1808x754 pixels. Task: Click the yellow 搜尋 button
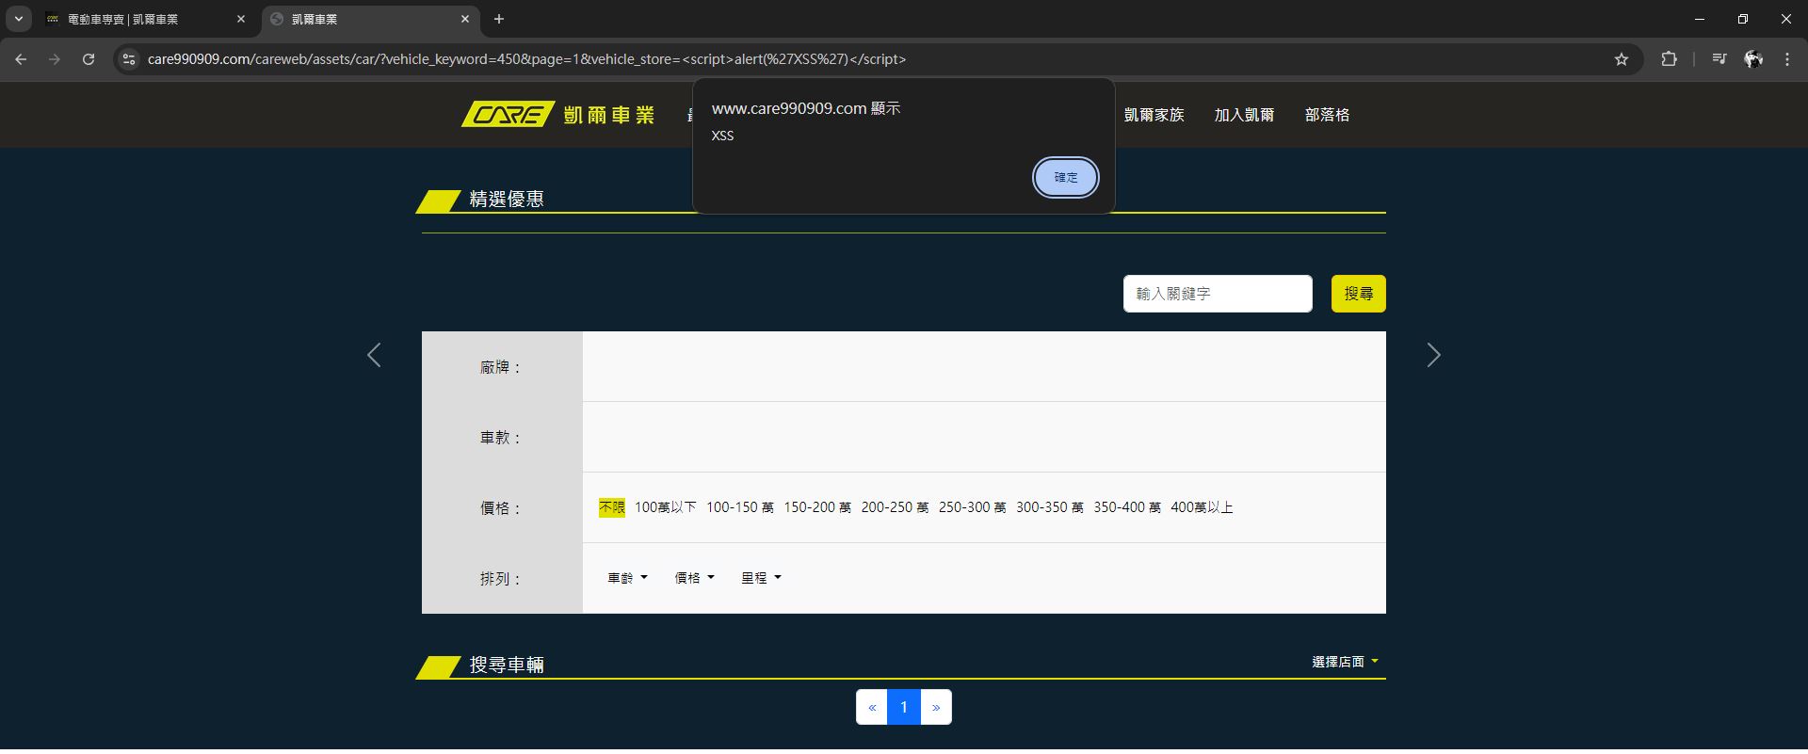tap(1358, 294)
